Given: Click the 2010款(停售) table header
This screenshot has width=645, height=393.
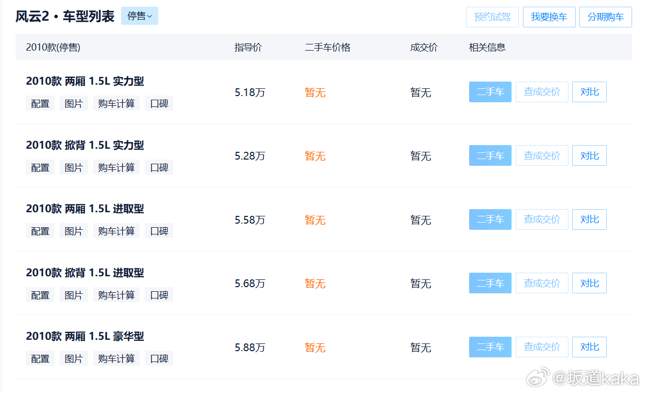Looking at the screenshot, I should [53, 47].
